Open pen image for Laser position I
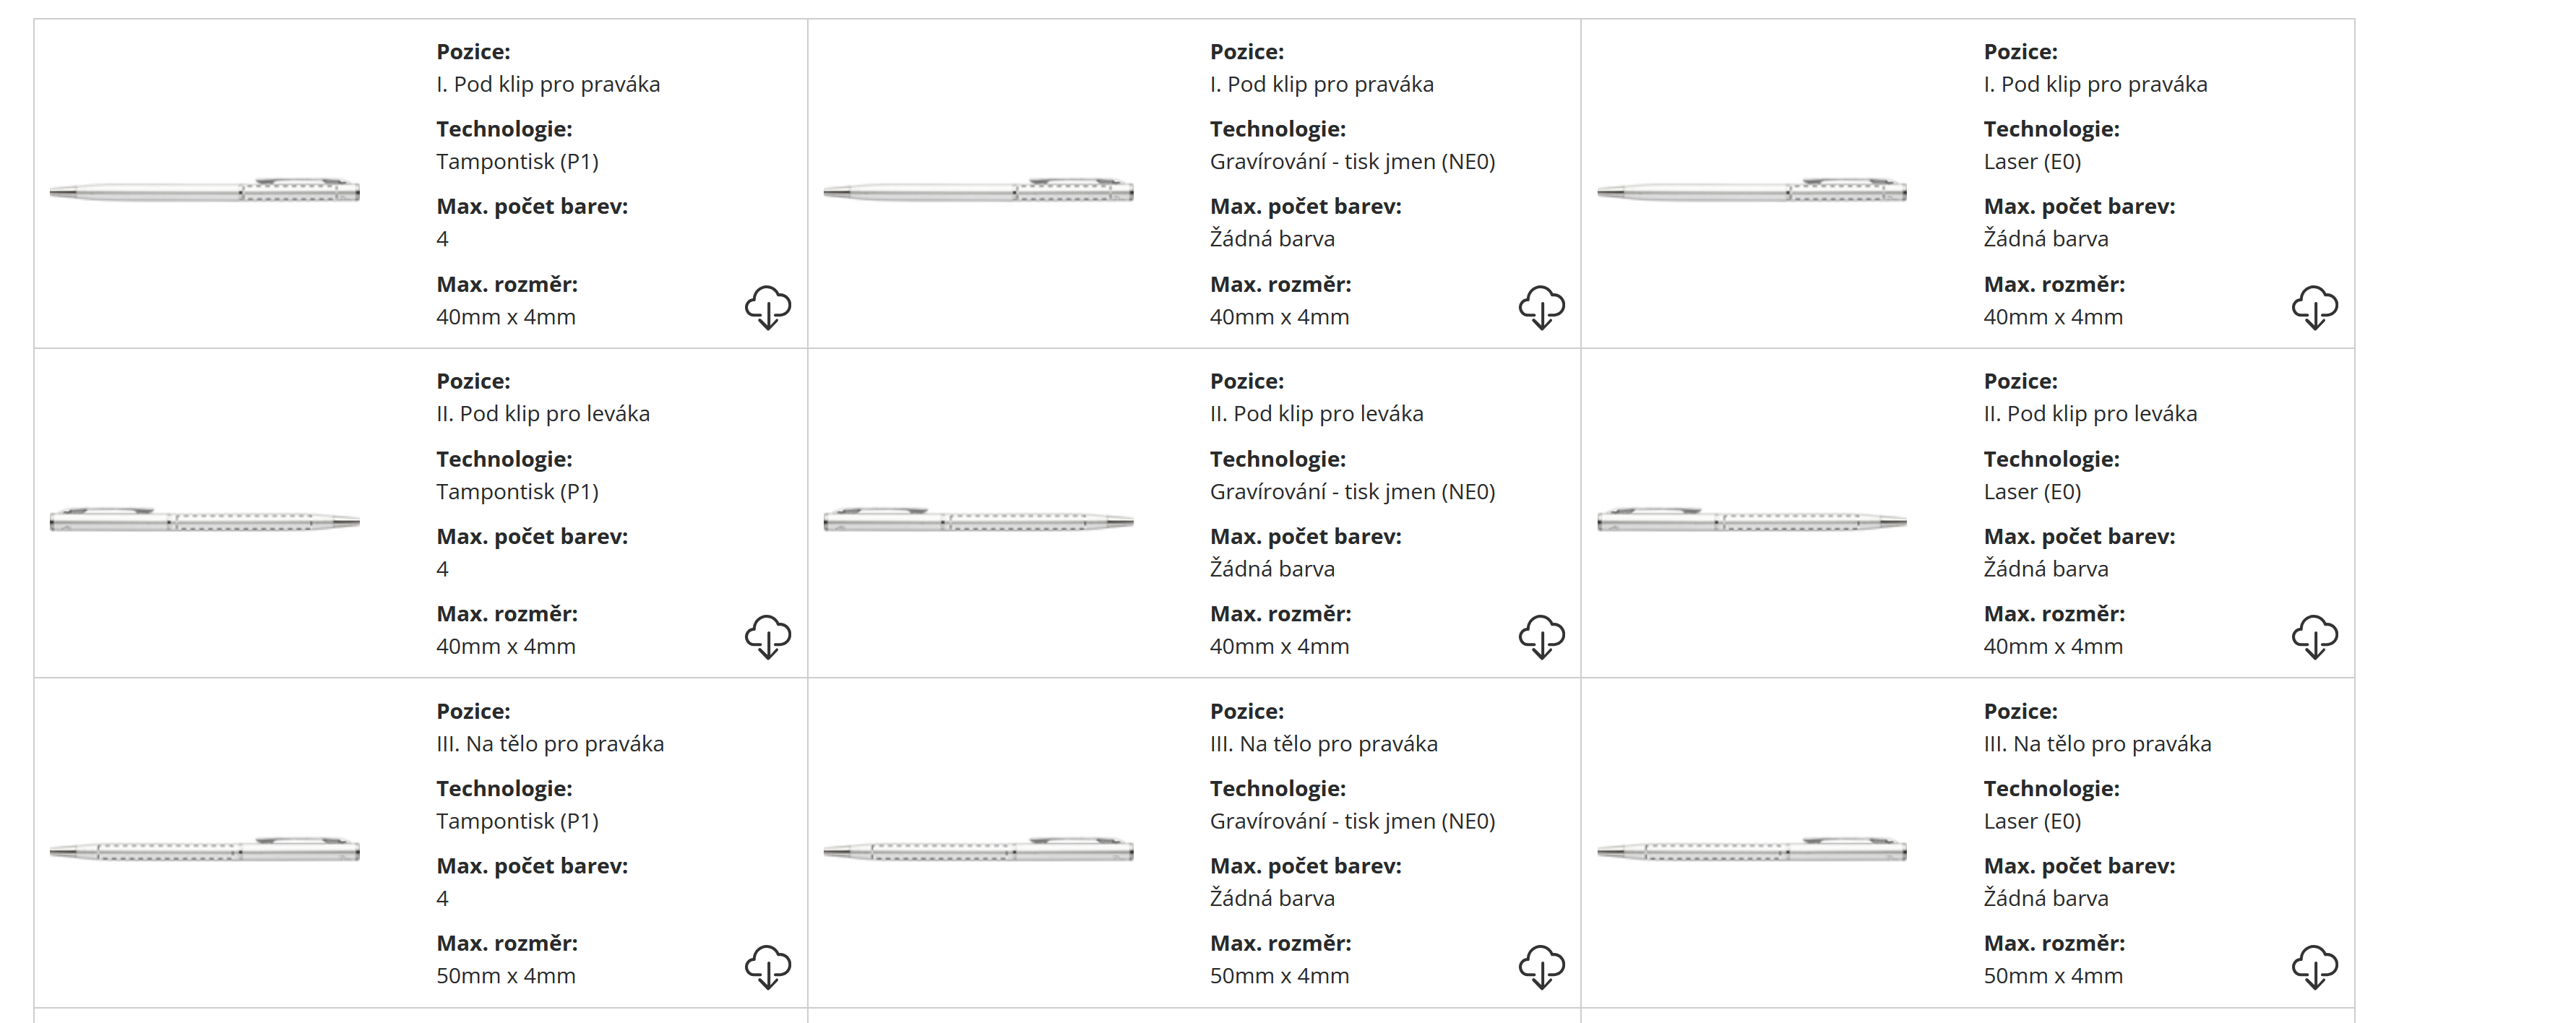Screen dimensions: 2576x1023 coord(1751,190)
